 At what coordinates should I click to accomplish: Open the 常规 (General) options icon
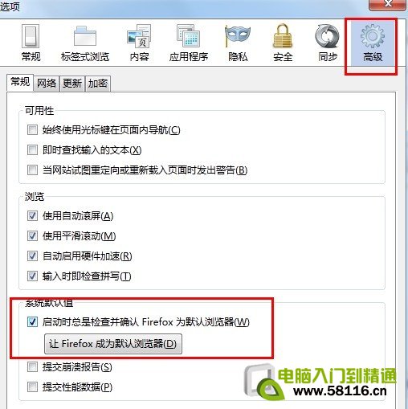[x=31, y=43]
